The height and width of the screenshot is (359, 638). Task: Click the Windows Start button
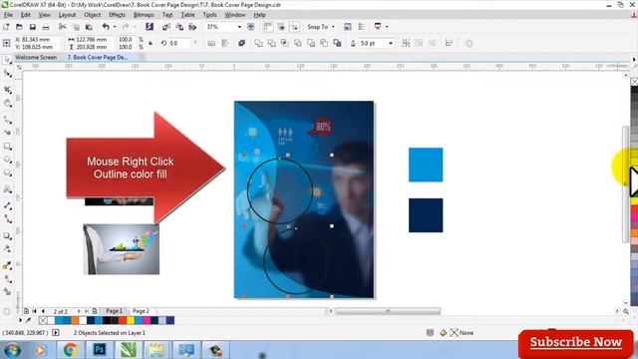pos(13,350)
